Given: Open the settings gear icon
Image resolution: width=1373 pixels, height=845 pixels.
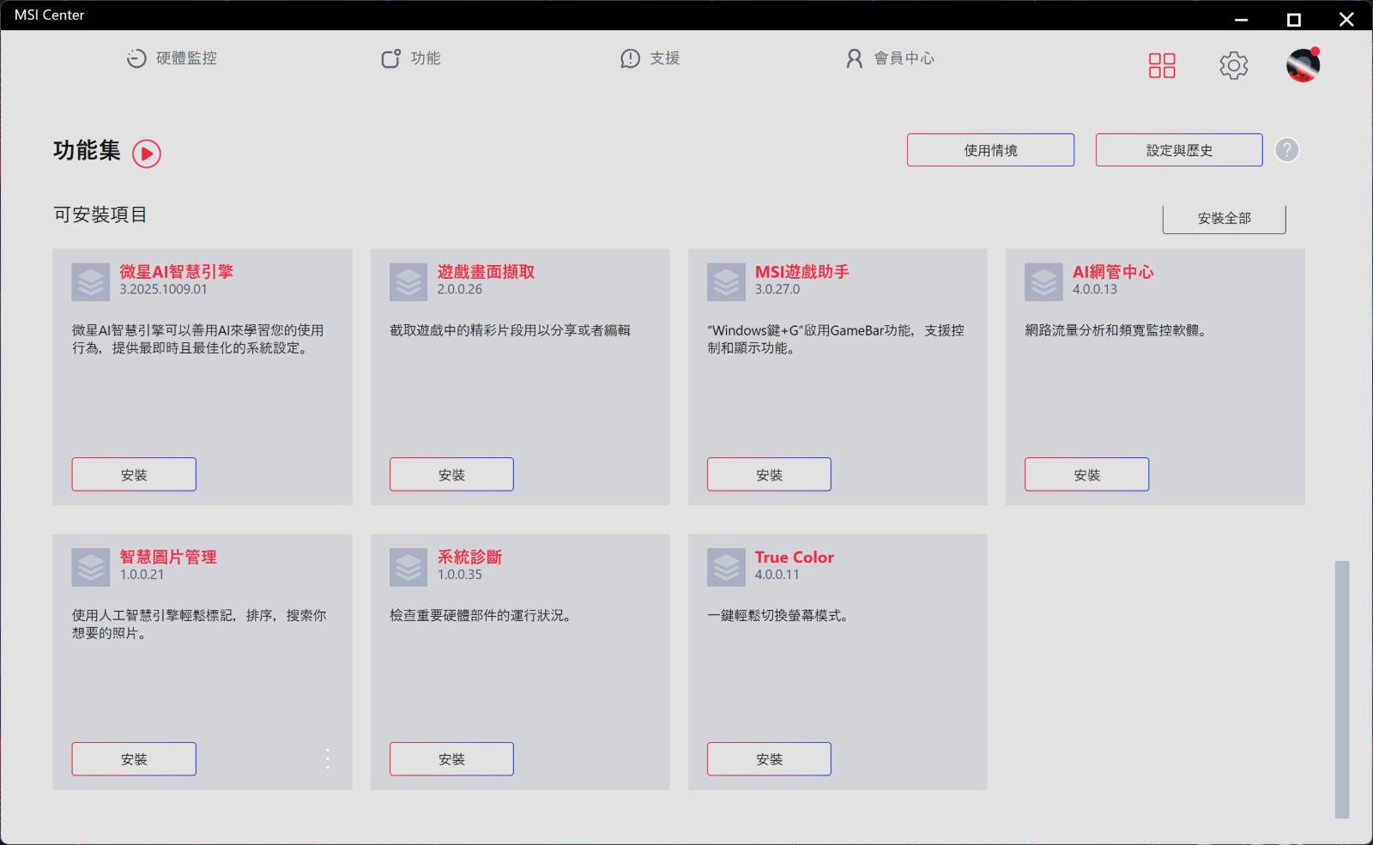Looking at the screenshot, I should (x=1233, y=65).
